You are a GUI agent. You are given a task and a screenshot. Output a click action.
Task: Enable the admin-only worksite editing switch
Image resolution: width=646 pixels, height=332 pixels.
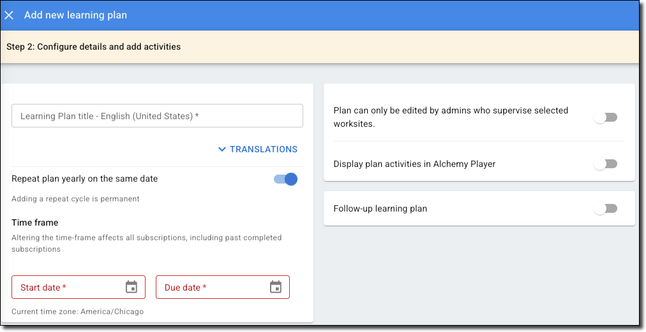[x=605, y=117]
